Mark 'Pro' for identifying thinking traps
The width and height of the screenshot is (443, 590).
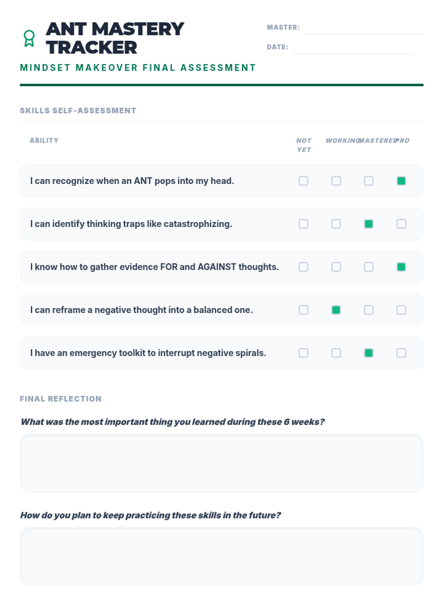click(401, 224)
